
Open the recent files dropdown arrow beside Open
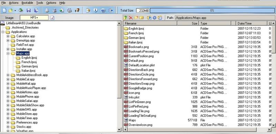pos(15,11)
